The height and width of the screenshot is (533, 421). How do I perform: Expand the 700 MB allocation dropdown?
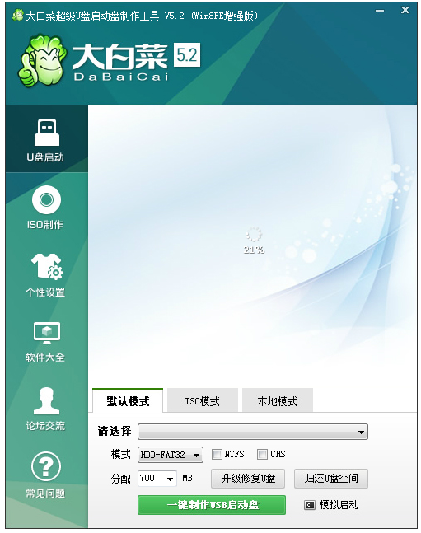157,479
